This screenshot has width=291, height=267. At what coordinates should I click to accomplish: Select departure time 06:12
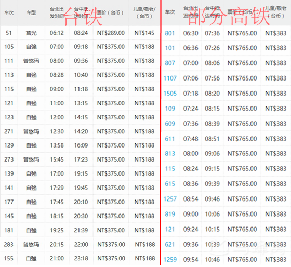pyautogui.click(x=57, y=33)
